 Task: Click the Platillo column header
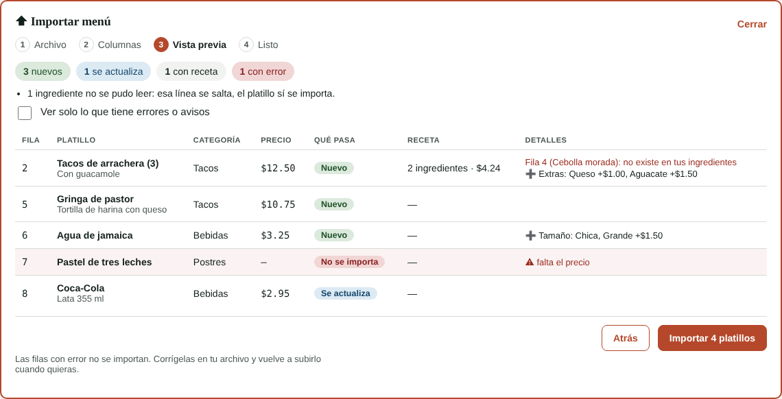[x=76, y=140]
